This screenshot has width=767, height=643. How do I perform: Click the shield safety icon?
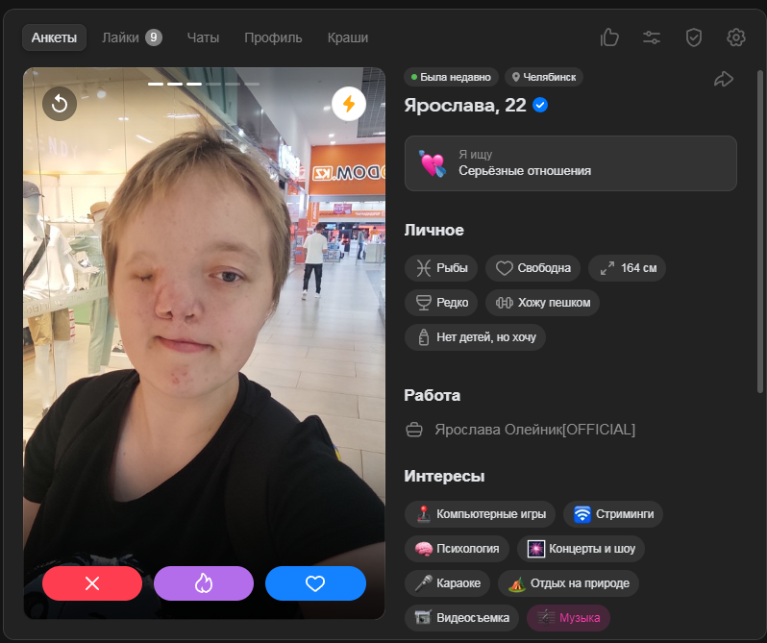694,37
